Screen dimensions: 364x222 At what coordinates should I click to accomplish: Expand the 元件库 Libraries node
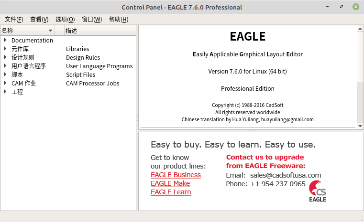[5, 49]
